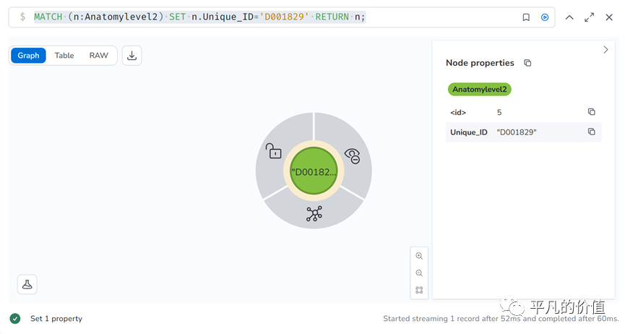This screenshot has height=334, width=625.
Task: Fit graph to screen
Action: pyautogui.click(x=419, y=291)
